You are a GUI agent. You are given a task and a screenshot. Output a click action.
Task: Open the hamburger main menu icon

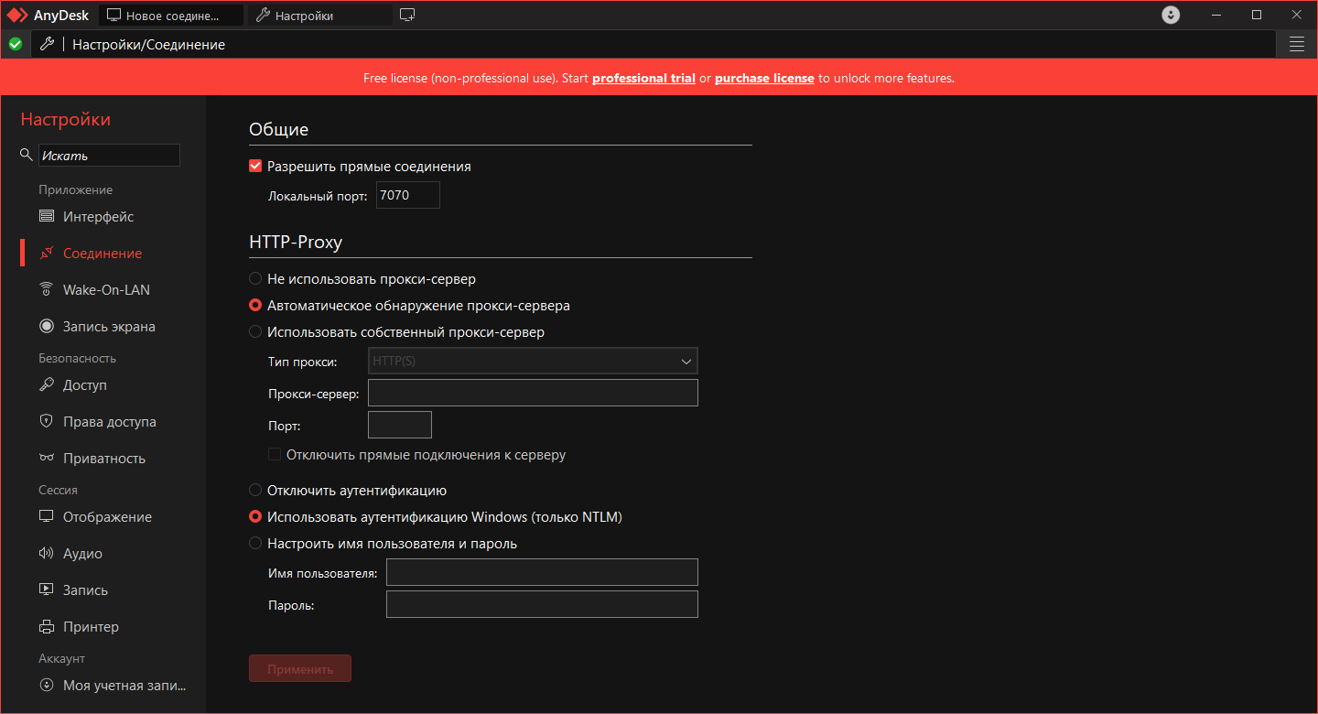tap(1297, 44)
